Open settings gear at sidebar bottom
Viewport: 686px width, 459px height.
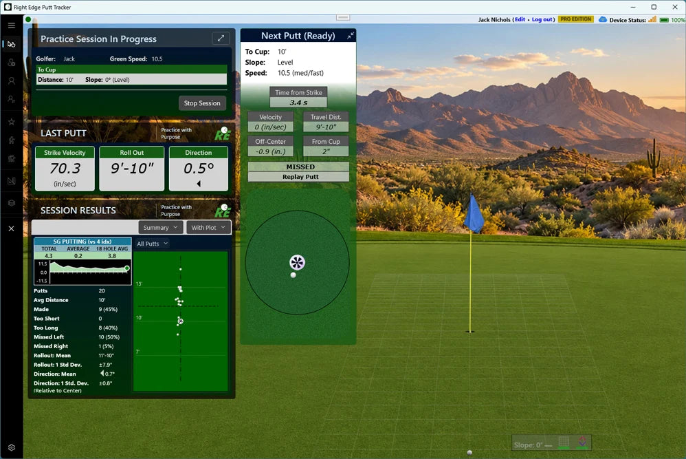click(x=12, y=447)
